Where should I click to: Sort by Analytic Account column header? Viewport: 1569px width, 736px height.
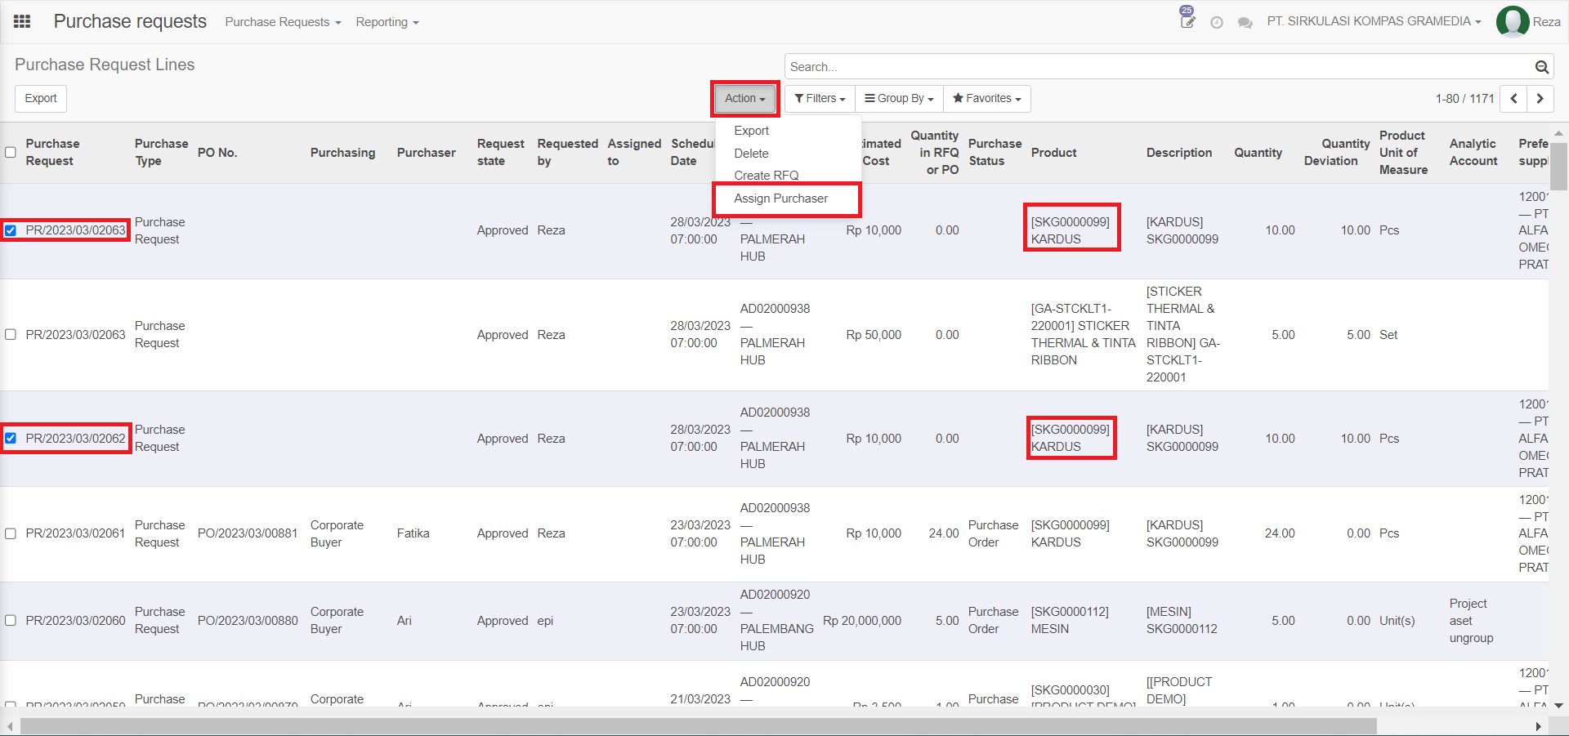tap(1473, 153)
